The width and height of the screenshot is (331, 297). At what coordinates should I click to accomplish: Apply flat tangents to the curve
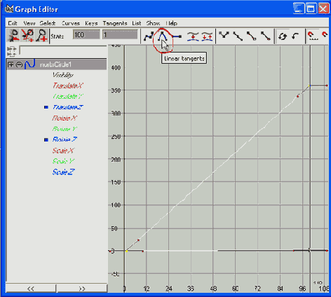pyautogui.click(x=177, y=36)
